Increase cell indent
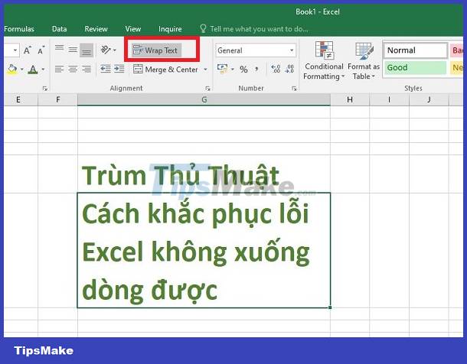 pyautogui.click(x=119, y=69)
